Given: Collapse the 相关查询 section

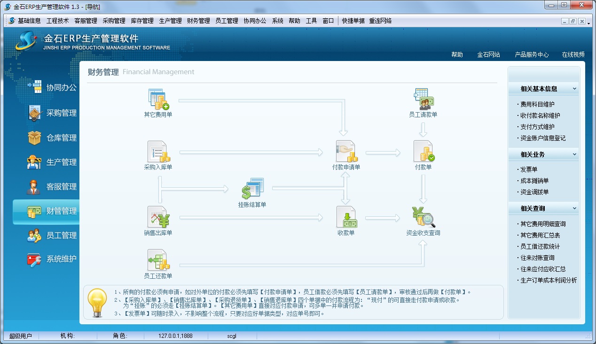Looking at the screenshot, I should 574,208.
